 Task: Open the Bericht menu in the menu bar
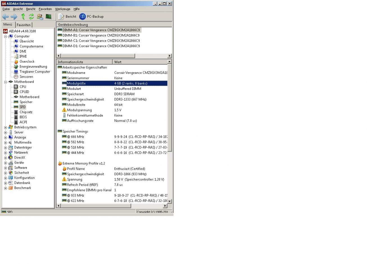pos(31,9)
